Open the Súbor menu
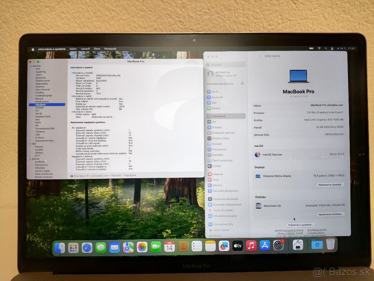The height and width of the screenshot is (281, 374). point(73,49)
